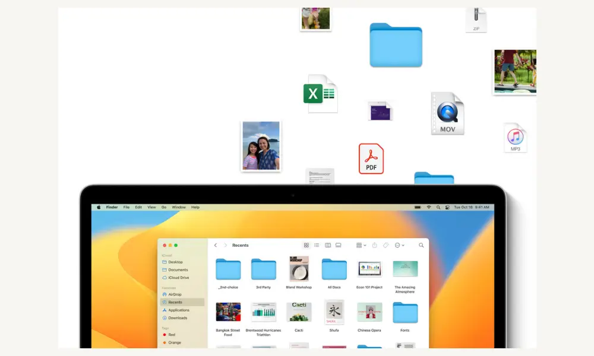Switch to column view
The width and height of the screenshot is (594, 356).
(328, 245)
